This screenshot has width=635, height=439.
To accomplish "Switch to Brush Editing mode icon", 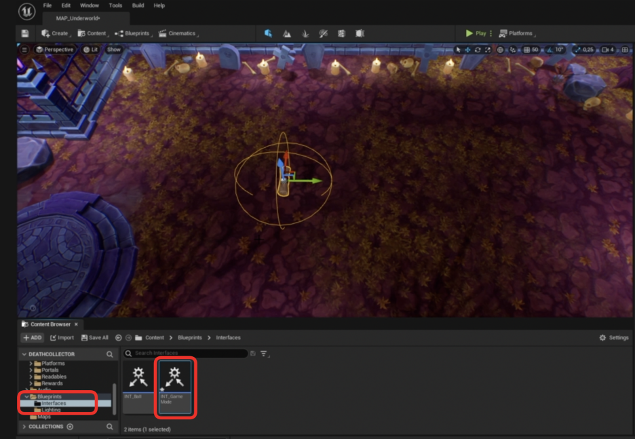I will tap(360, 34).
